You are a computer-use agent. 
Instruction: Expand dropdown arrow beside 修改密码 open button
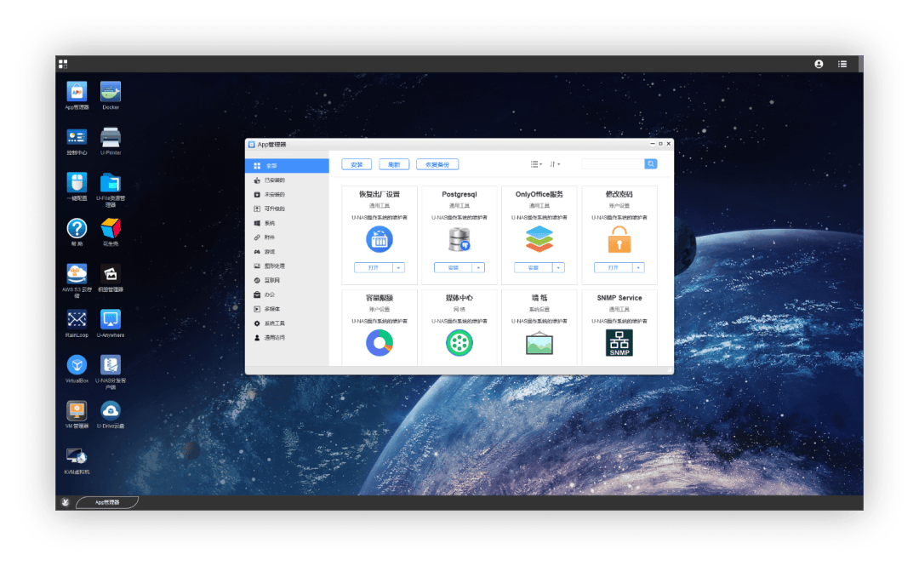coord(639,267)
